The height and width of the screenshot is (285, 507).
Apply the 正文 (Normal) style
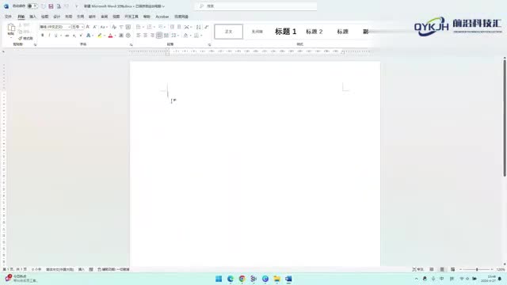pos(229,32)
